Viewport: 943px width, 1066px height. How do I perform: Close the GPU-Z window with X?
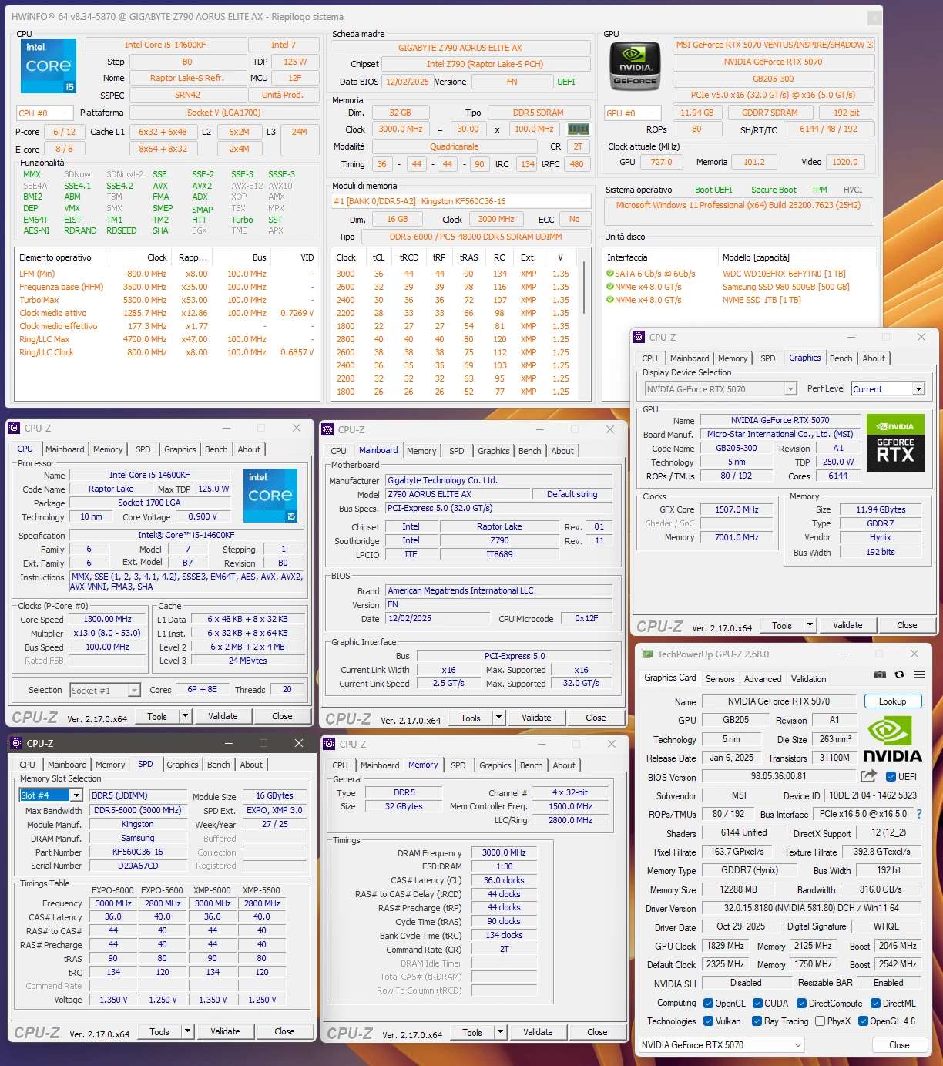click(x=914, y=654)
